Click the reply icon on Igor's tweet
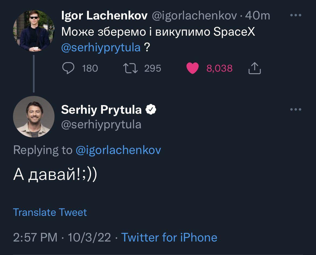 (x=68, y=68)
